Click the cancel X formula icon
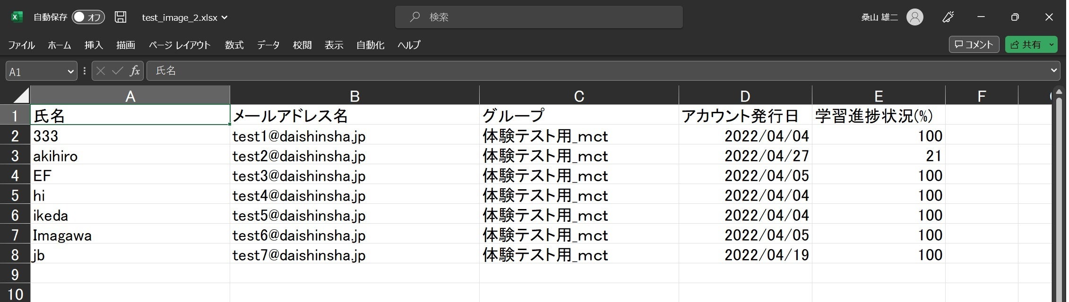The height and width of the screenshot is (302, 1069). pyautogui.click(x=100, y=71)
